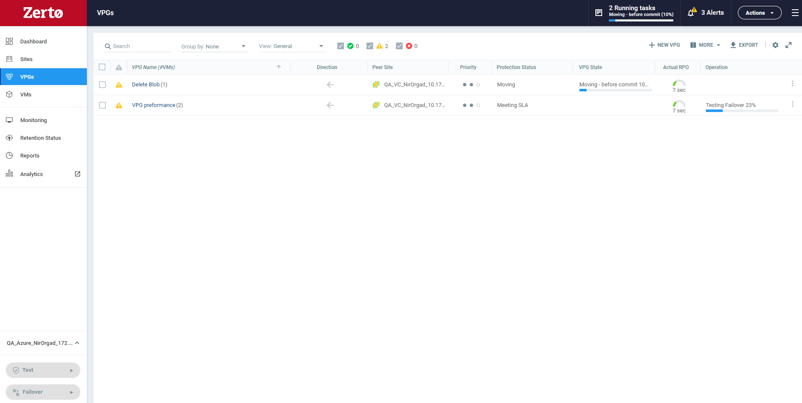Screen dimensions: 802x403
Task: Open the Actions dropdown
Action: pyautogui.click(x=759, y=13)
